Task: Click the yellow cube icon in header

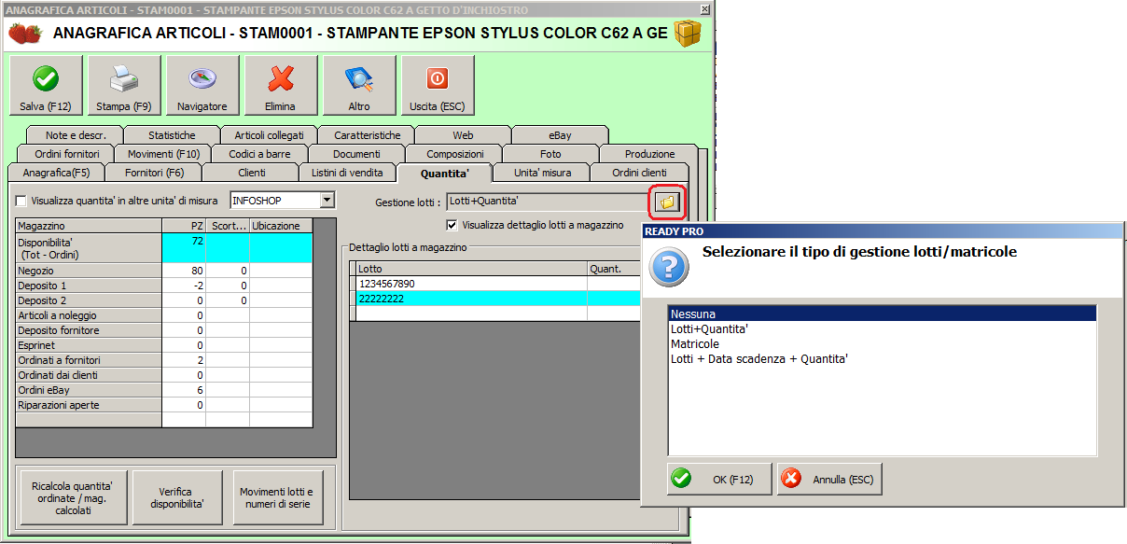Action: pos(688,34)
